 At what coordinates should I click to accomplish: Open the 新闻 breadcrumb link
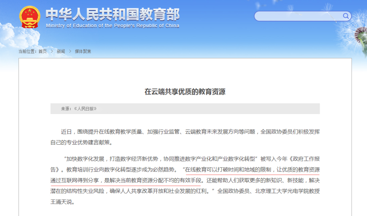point(60,51)
